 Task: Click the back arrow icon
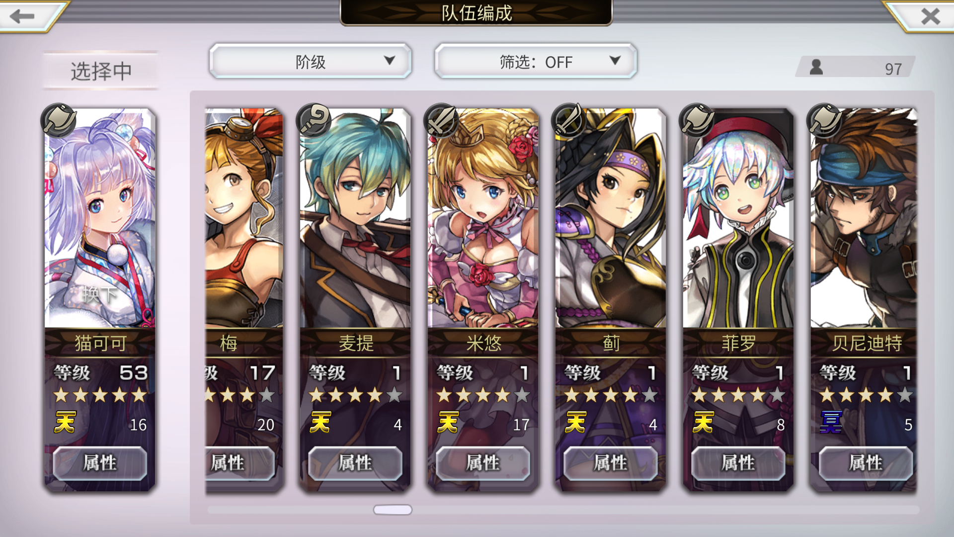(x=22, y=16)
